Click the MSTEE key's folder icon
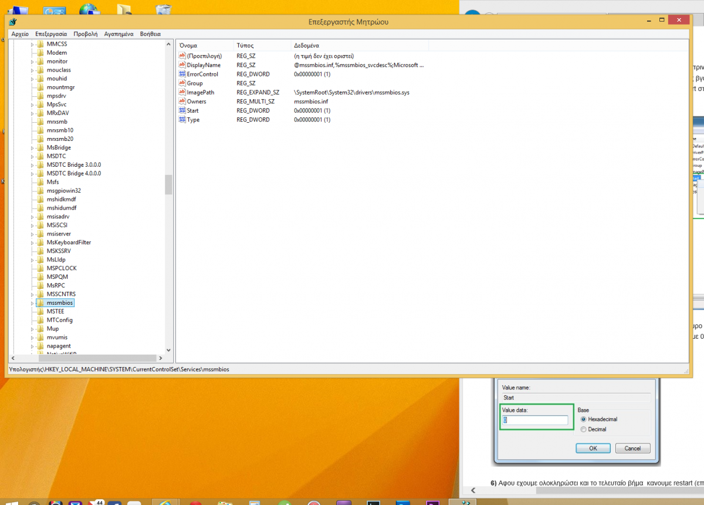Viewport: 704px width, 505px height. [40, 311]
